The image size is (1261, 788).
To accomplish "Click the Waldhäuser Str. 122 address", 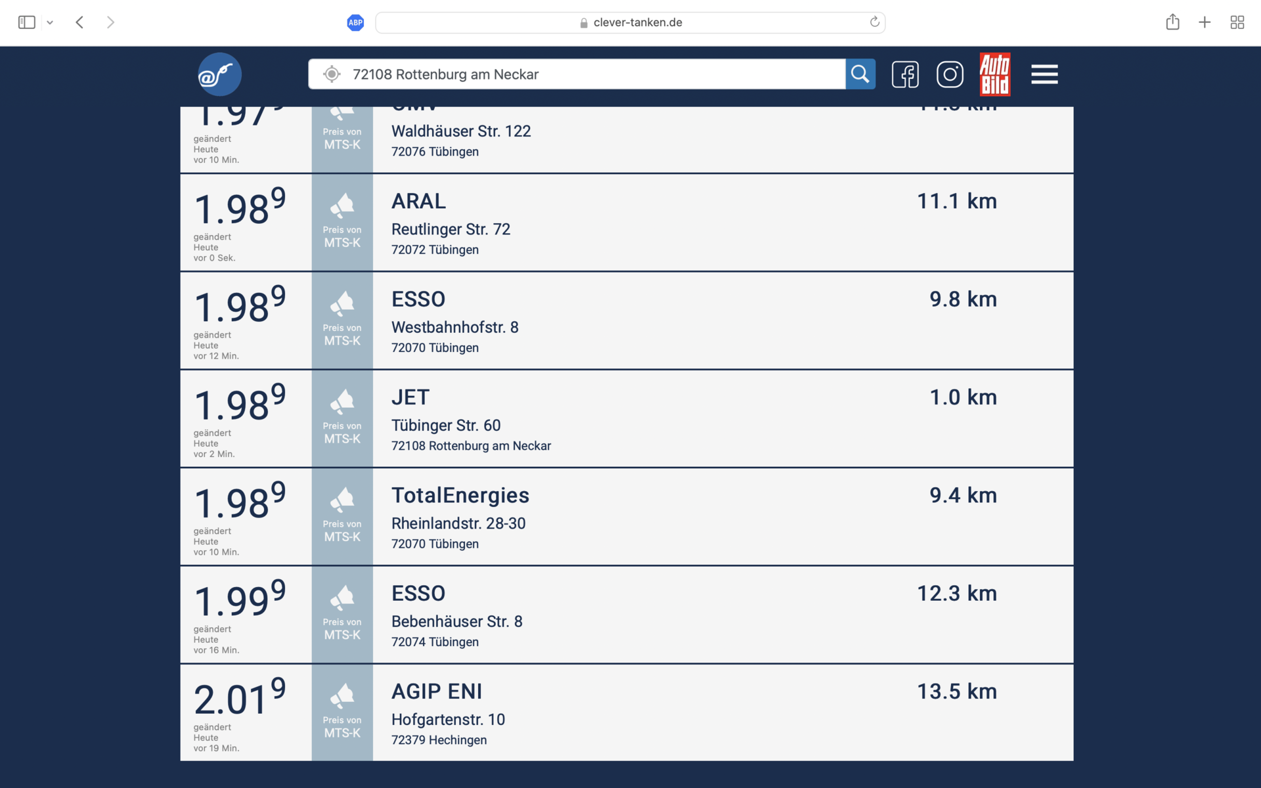I will 461,131.
